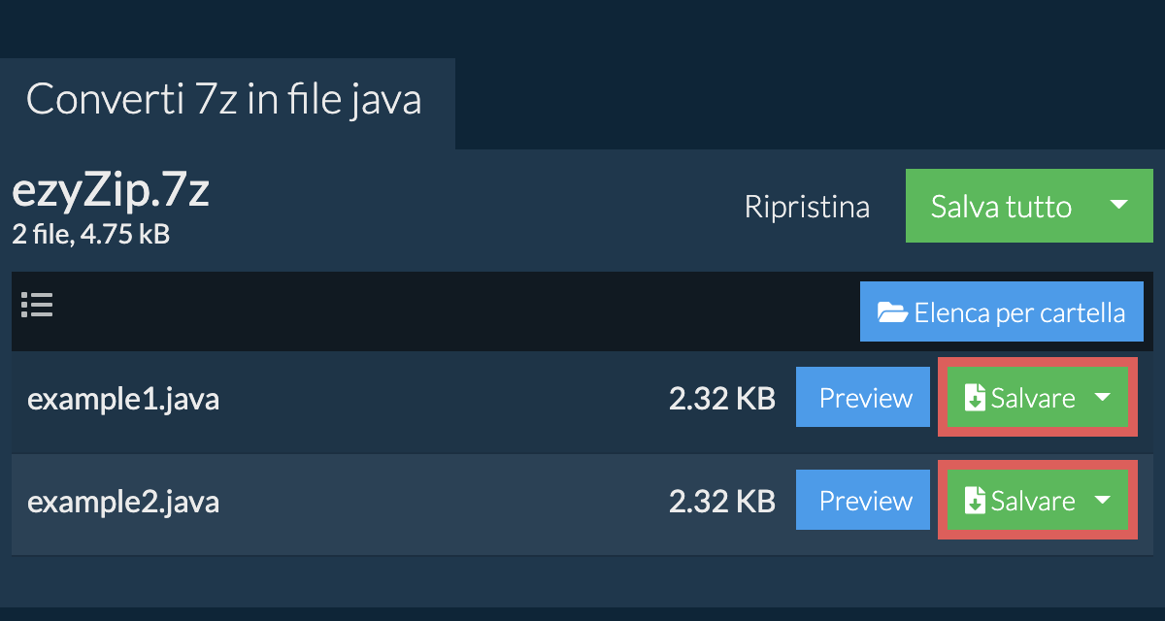Open the save options arrow for example2.java
This screenshot has height=621, width=1165.
(1103, 501)
